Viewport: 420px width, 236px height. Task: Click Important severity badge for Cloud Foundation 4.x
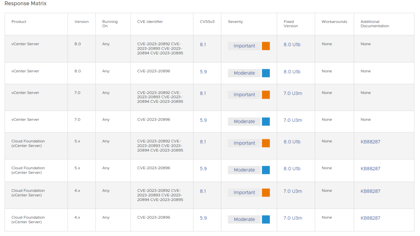(244, 193)
